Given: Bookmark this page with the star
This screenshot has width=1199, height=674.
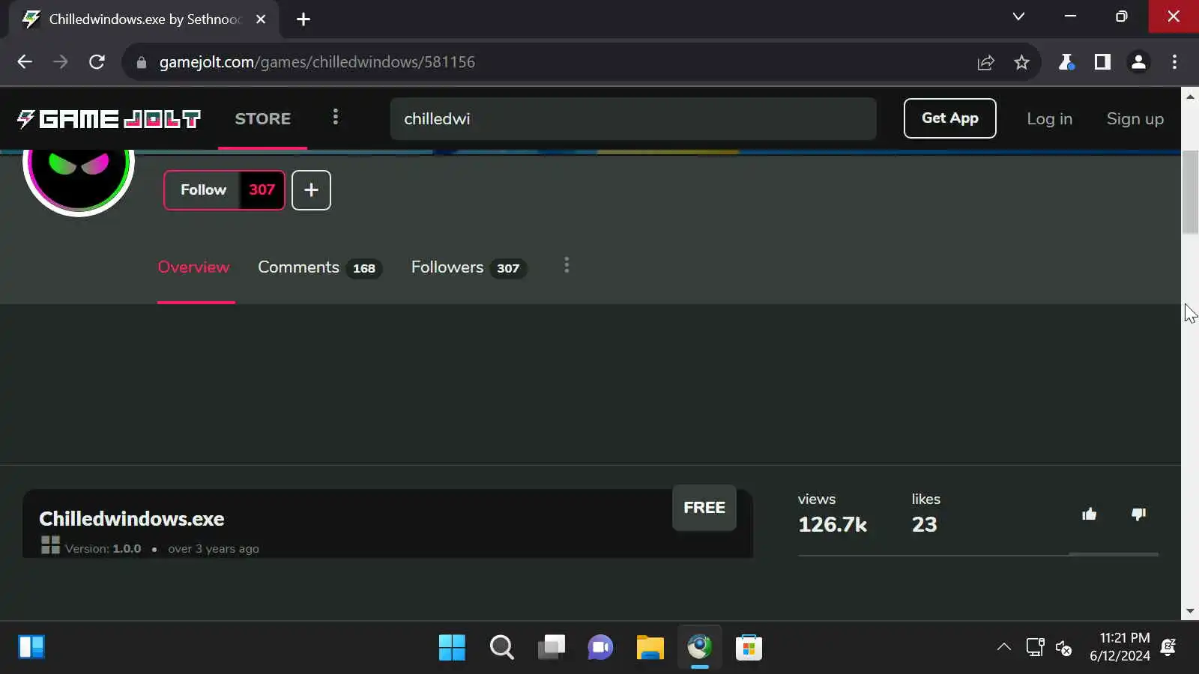Looking at the screenshot, I should click(x=1021, y=62).
